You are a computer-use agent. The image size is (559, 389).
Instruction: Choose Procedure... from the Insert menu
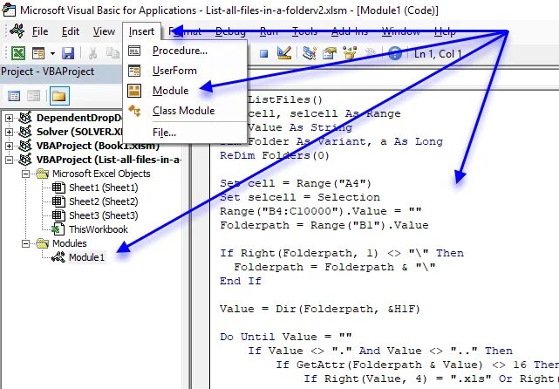pyautogui.click(x=185, y=51)
